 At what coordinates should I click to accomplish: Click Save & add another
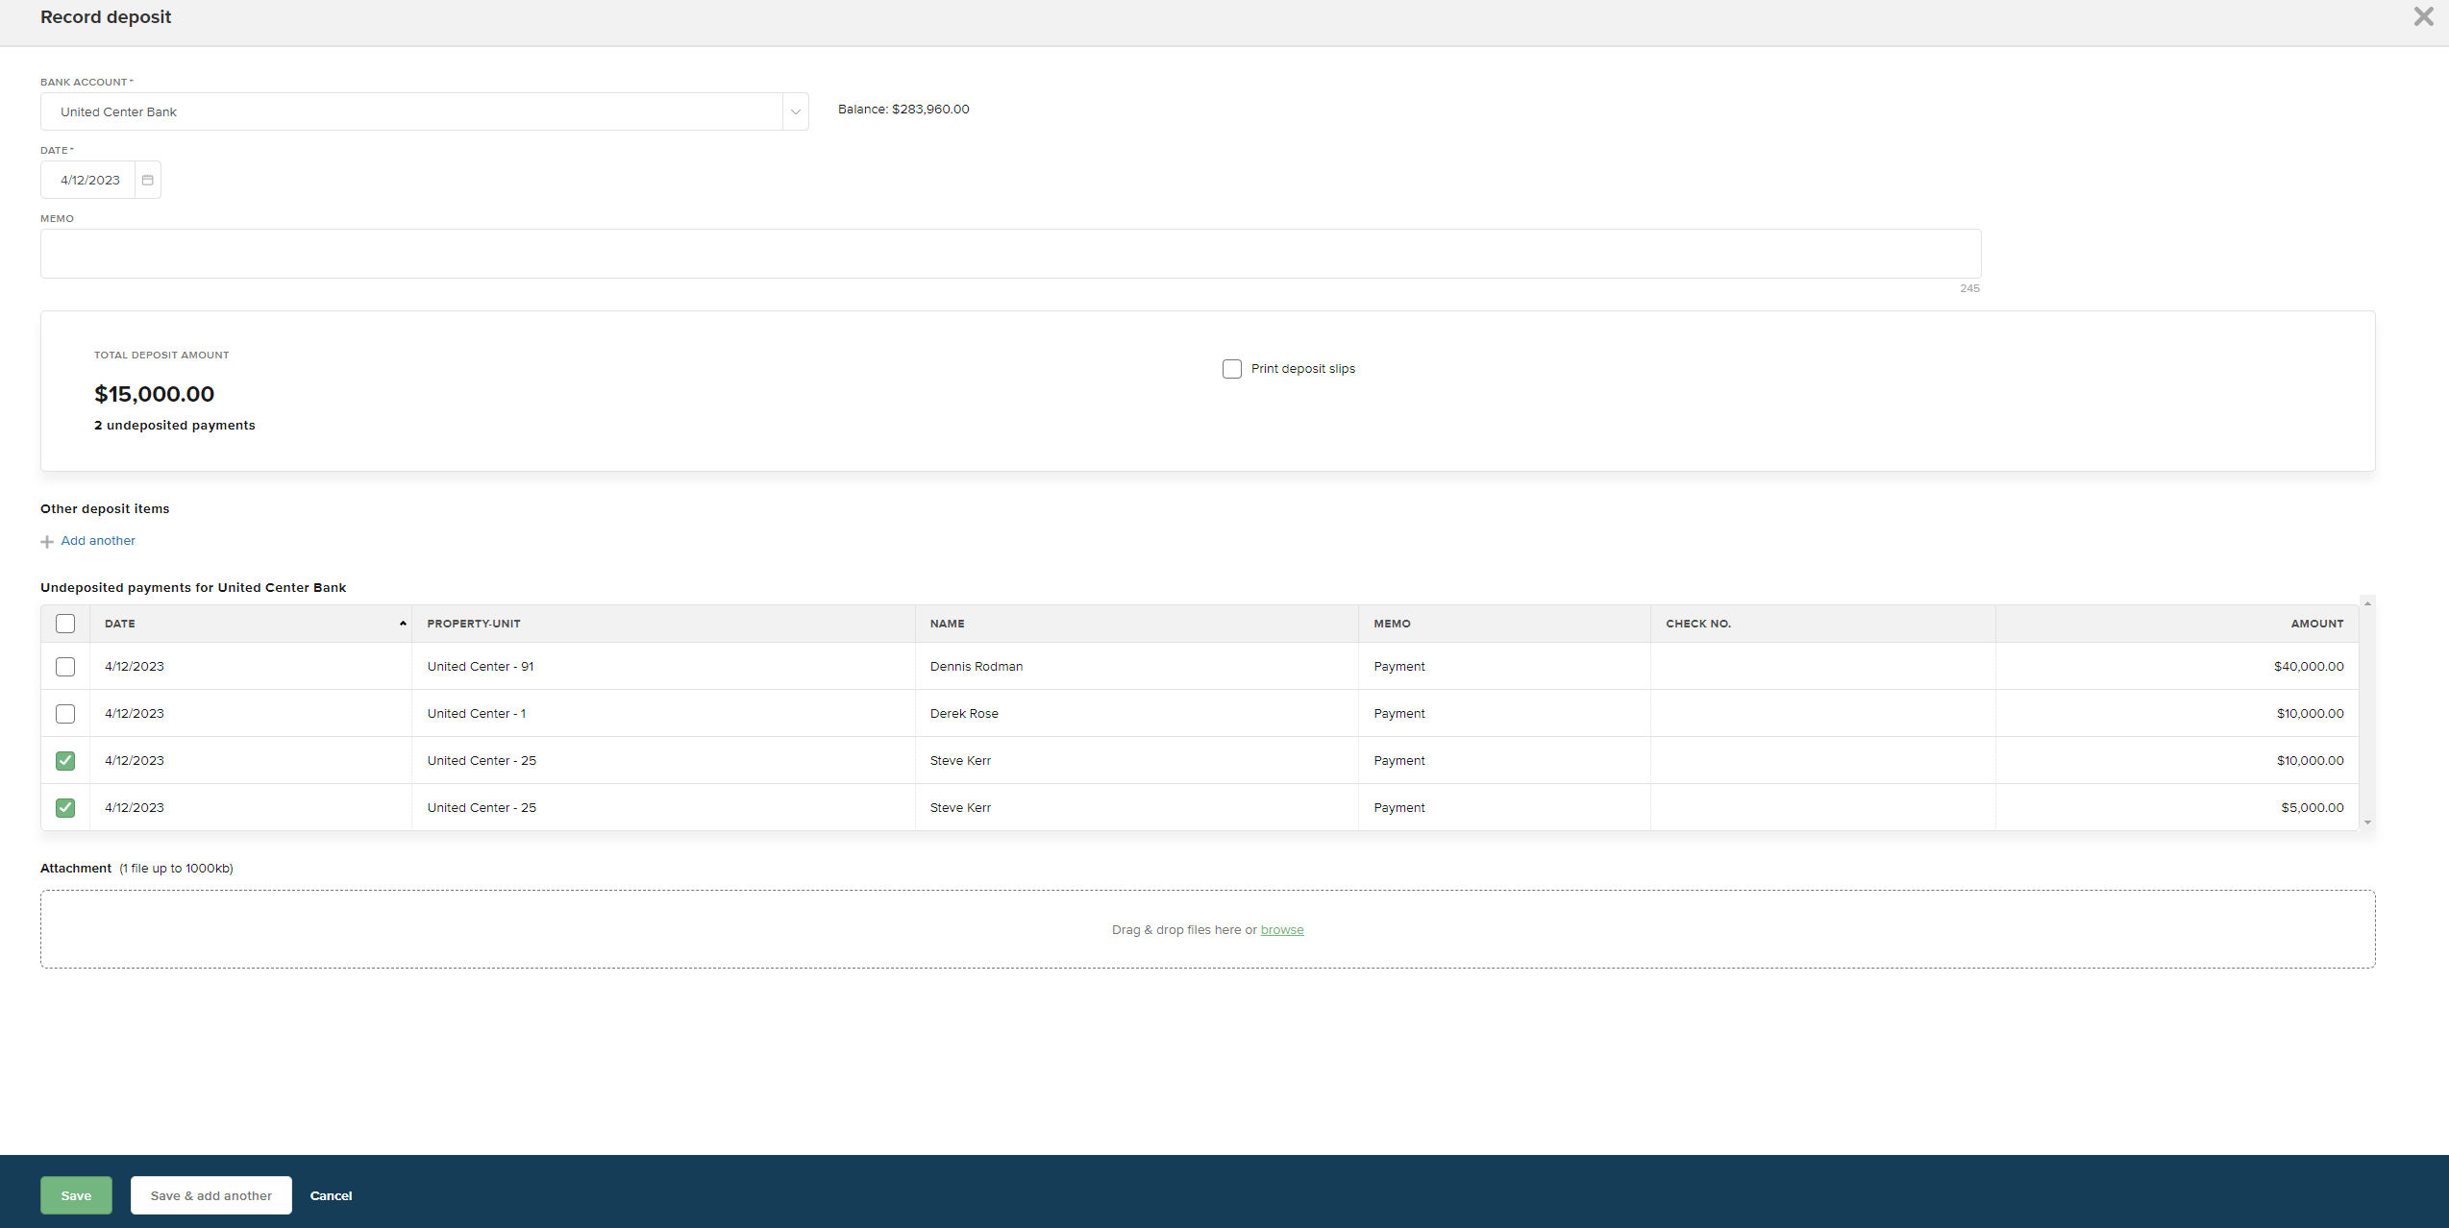[x=210, y=1195]
